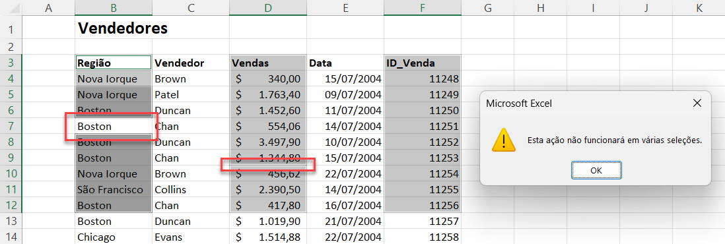725x244 pixels.
Task: Select row 8 header
Action: click(11, 142)
